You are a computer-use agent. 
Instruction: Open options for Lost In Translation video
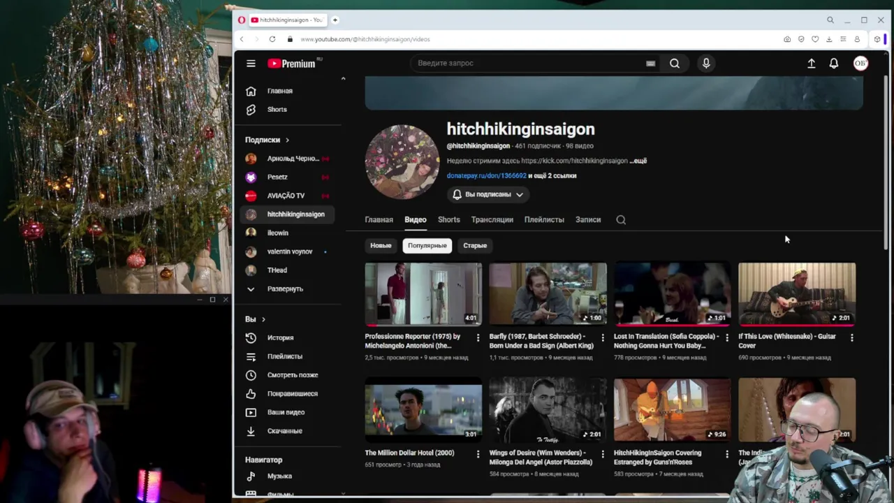click(x=727, y=337)
